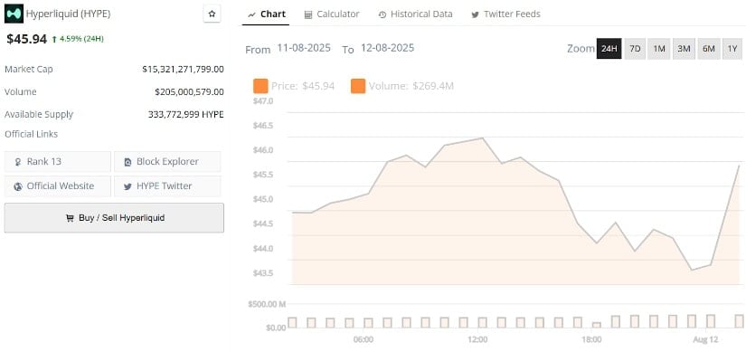Switch to the Historical Data tab
Image resolution: width=746 pixels, height=352 pixels.
pos(415,14)
